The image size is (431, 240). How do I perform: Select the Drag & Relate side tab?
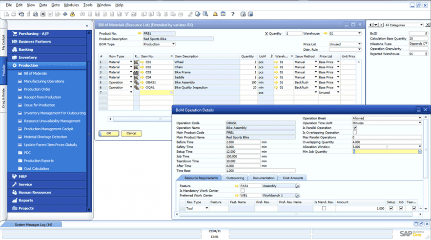click(3, 99)
